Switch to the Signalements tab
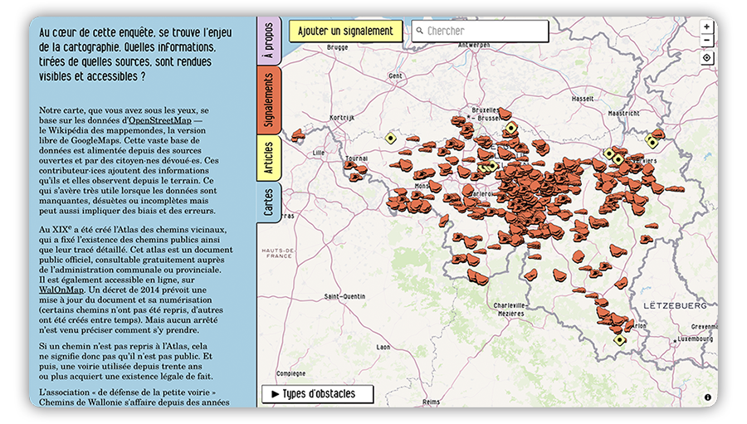 (269, 100)
